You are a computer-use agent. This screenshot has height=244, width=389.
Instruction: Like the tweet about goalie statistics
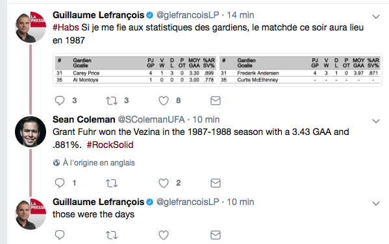tap(164, 101)
